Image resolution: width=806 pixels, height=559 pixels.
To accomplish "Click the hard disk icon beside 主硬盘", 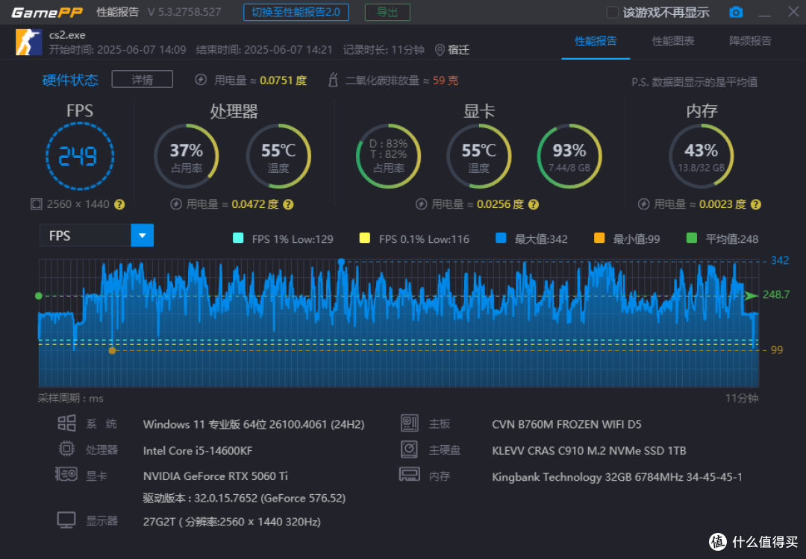I will tap(409, 449).
